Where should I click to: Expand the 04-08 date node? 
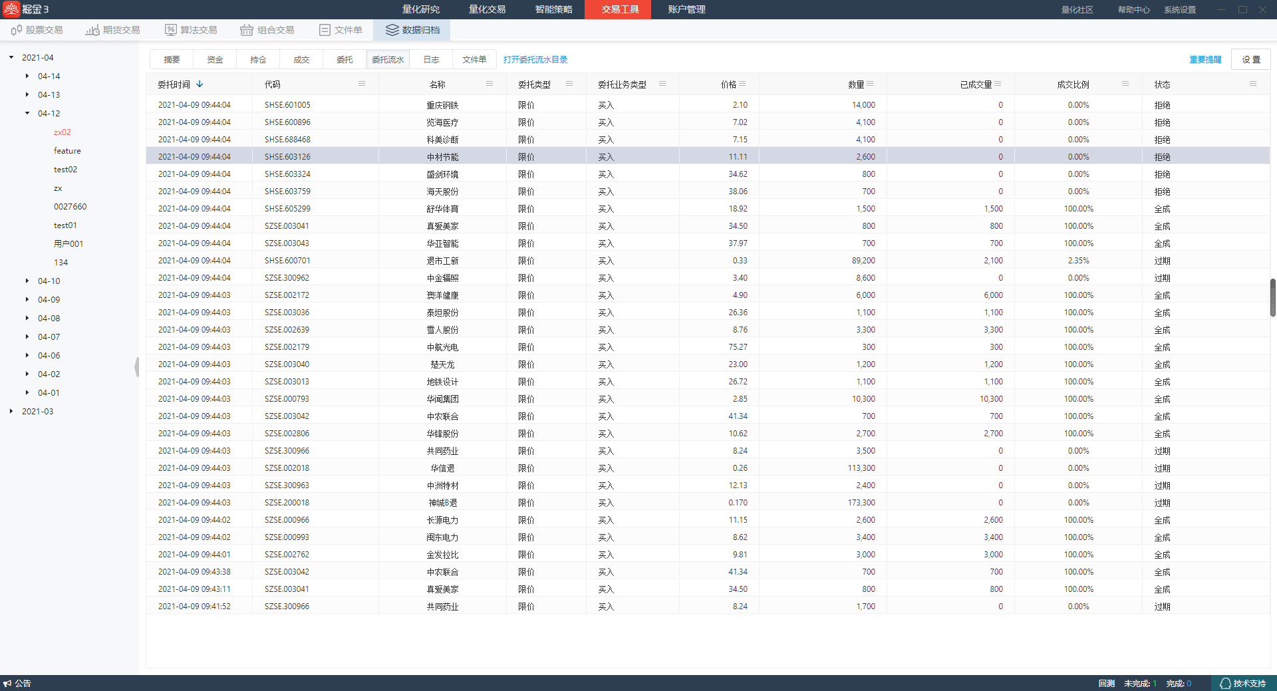point(27,319)
